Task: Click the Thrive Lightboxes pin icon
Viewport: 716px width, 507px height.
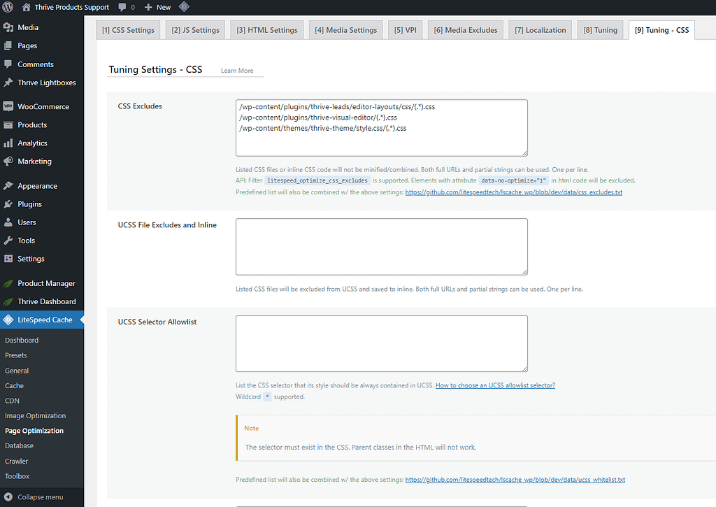Action: (8, 83)
